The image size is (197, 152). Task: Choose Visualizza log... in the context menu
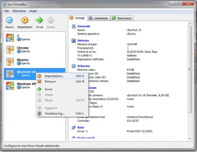62,114
